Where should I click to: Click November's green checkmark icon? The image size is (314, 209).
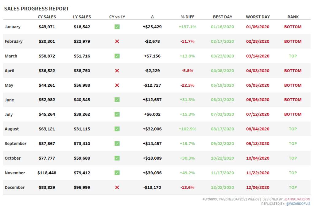117,173
